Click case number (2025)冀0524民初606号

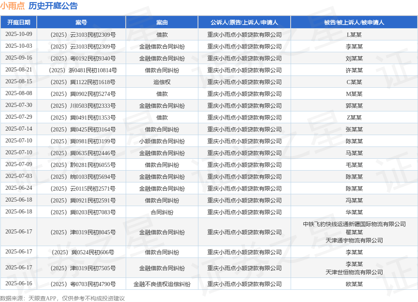pyautogui.click(x=83, y=252)
